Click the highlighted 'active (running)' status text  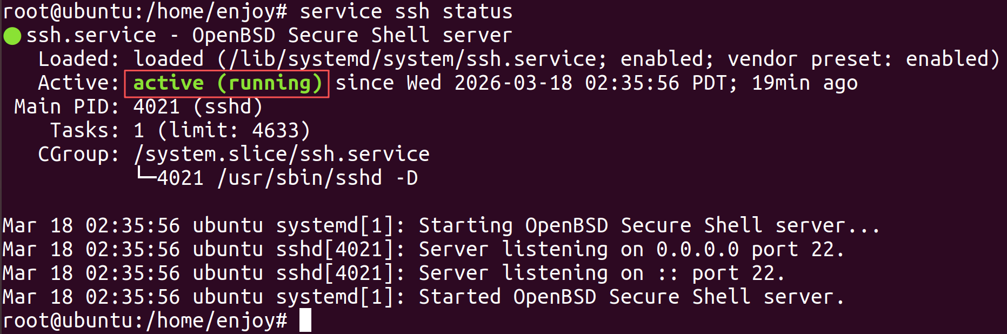(227, 84)
